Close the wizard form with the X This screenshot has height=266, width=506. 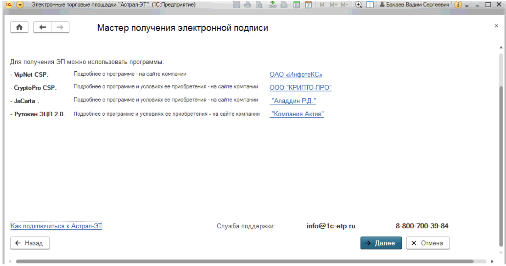point(497,26)
